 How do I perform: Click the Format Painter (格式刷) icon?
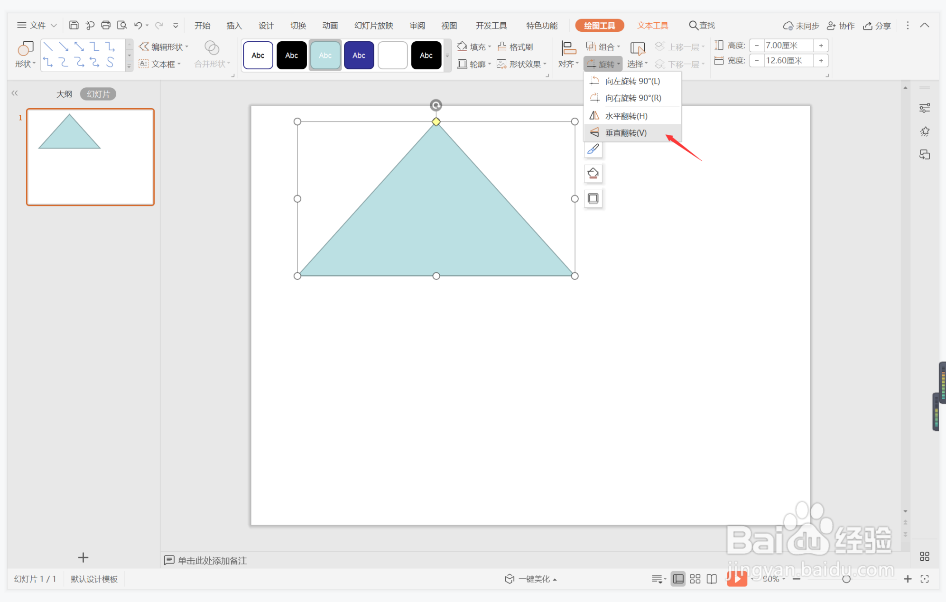click(x=515, y=46)
